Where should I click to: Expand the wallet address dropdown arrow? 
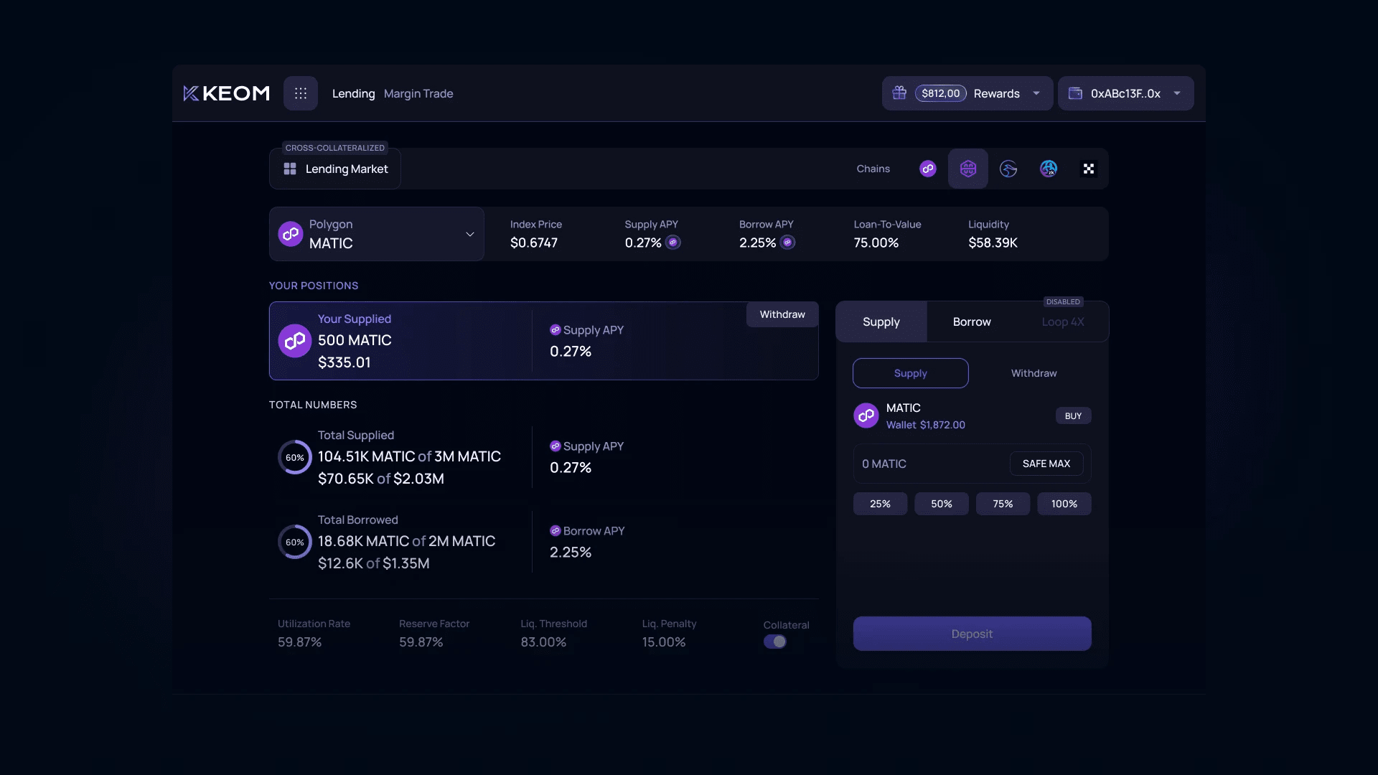pos(1177,93)
